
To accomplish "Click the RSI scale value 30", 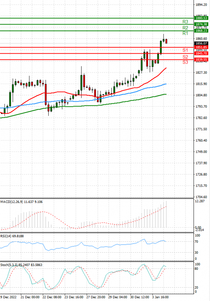I will point(196,253).
